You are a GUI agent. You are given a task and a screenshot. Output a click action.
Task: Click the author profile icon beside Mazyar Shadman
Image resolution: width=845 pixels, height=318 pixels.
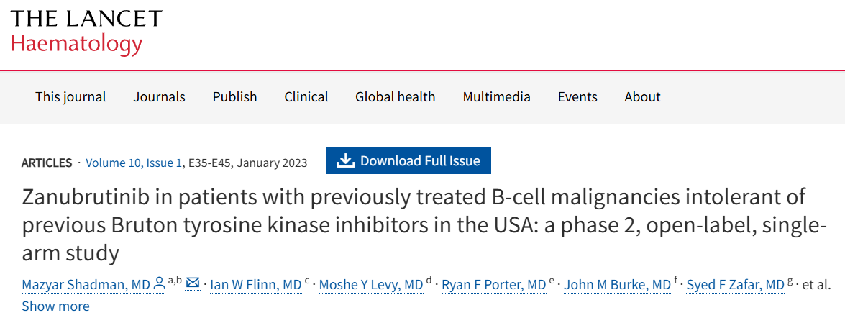pos(160,284)
